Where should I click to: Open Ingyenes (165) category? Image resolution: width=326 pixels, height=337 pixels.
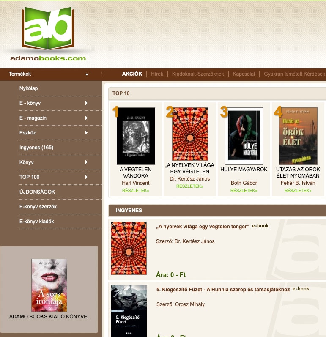point(36,148)
